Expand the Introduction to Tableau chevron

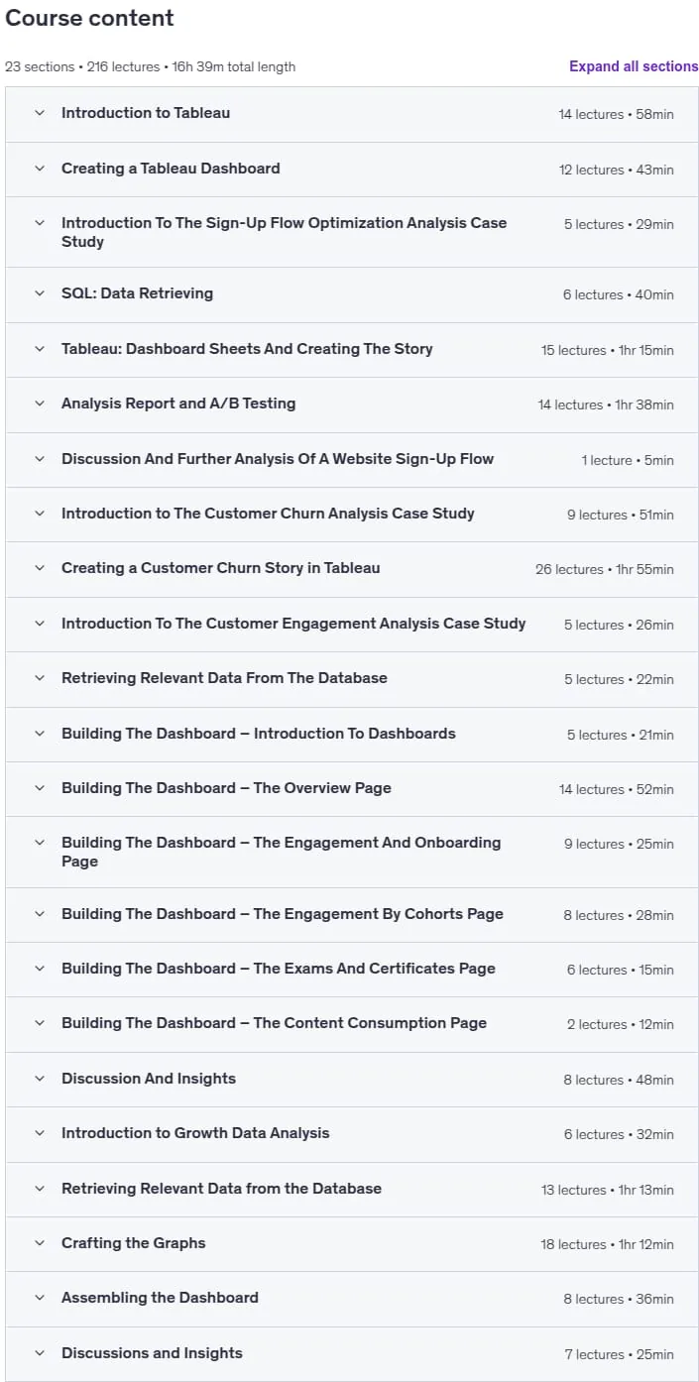coord(40,113)
